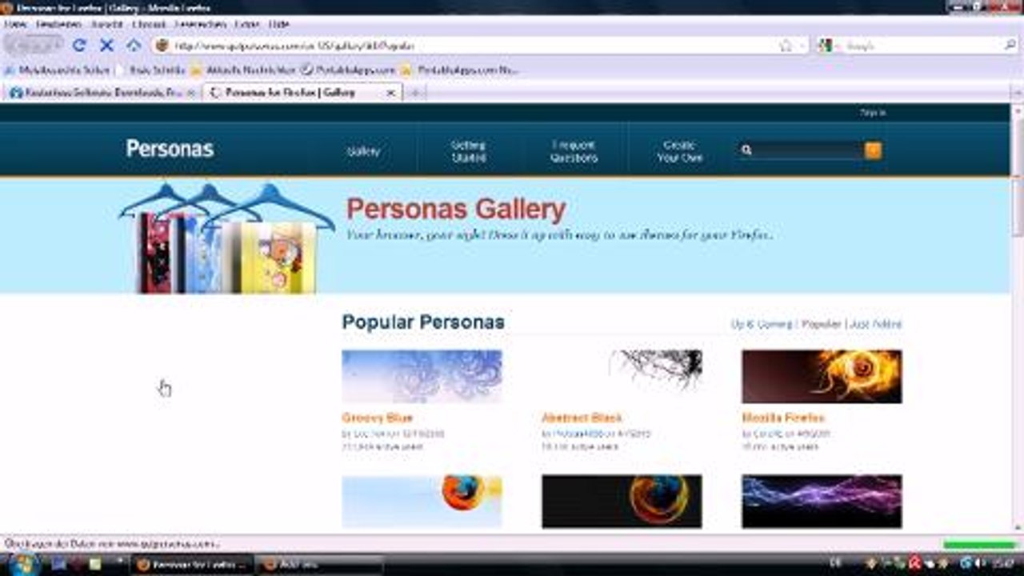Open the Abstract Black title link
The height and width of the screenshot is (576, 1024).
582,418
